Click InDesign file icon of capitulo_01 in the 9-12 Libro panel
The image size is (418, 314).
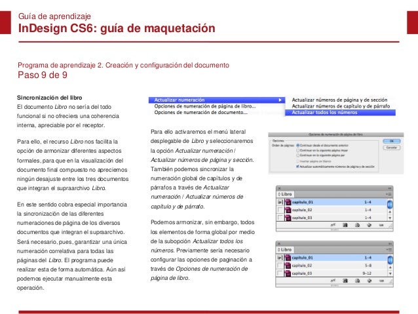pos(288,258)
